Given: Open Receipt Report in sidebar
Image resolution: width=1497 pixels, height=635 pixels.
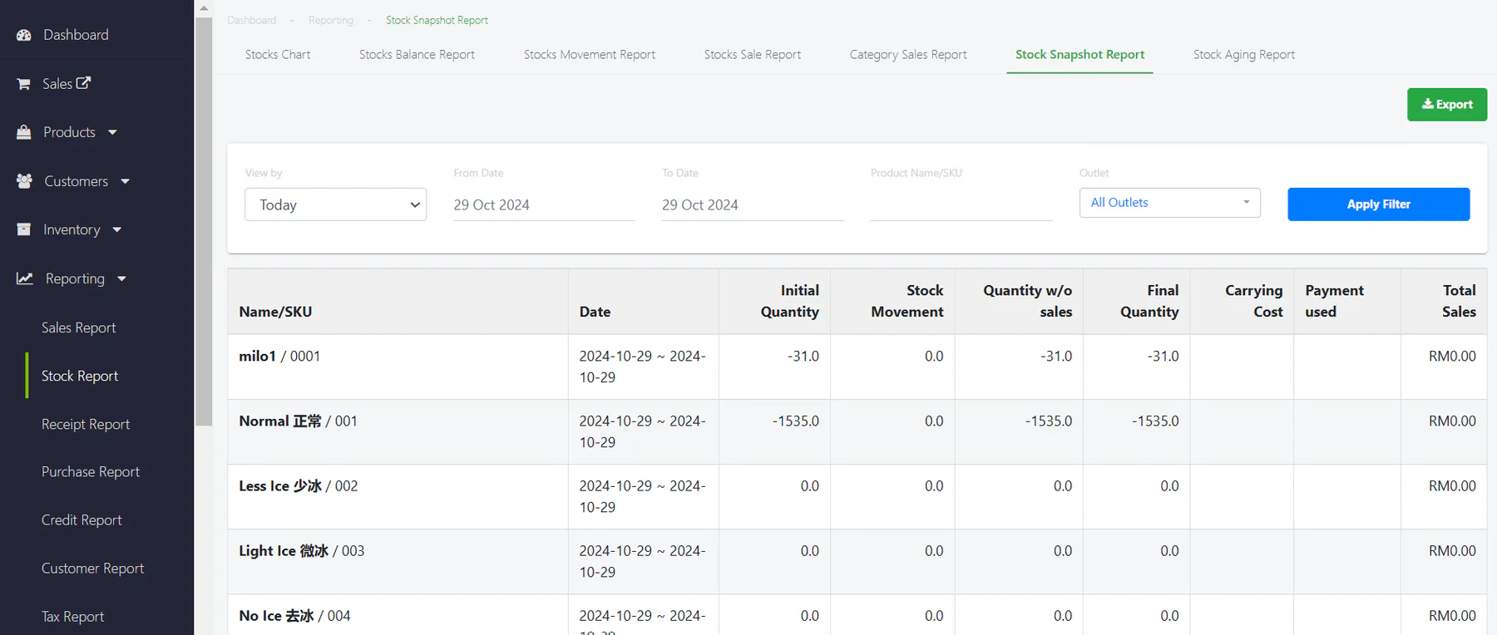Looking at the screenshot, I should point(86,424).
